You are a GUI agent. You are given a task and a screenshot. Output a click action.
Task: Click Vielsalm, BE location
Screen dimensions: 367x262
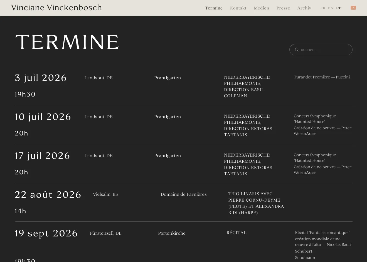105,194
